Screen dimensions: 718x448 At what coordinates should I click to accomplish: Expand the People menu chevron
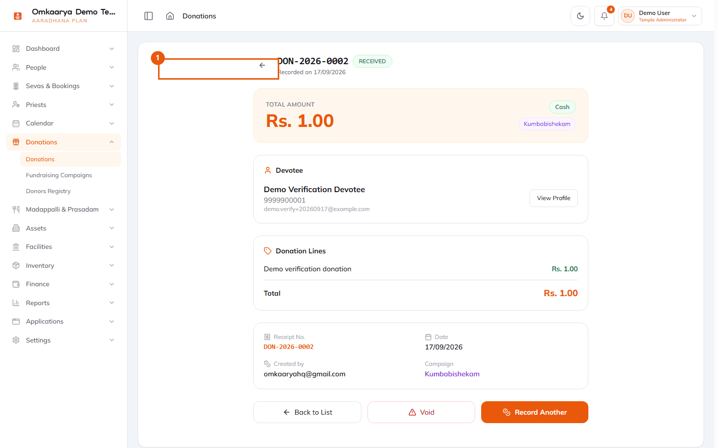coord(112,67)
